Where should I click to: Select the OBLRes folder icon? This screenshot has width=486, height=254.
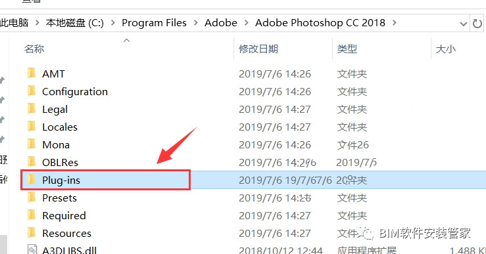pyautogui.click(x=32, y=162)
